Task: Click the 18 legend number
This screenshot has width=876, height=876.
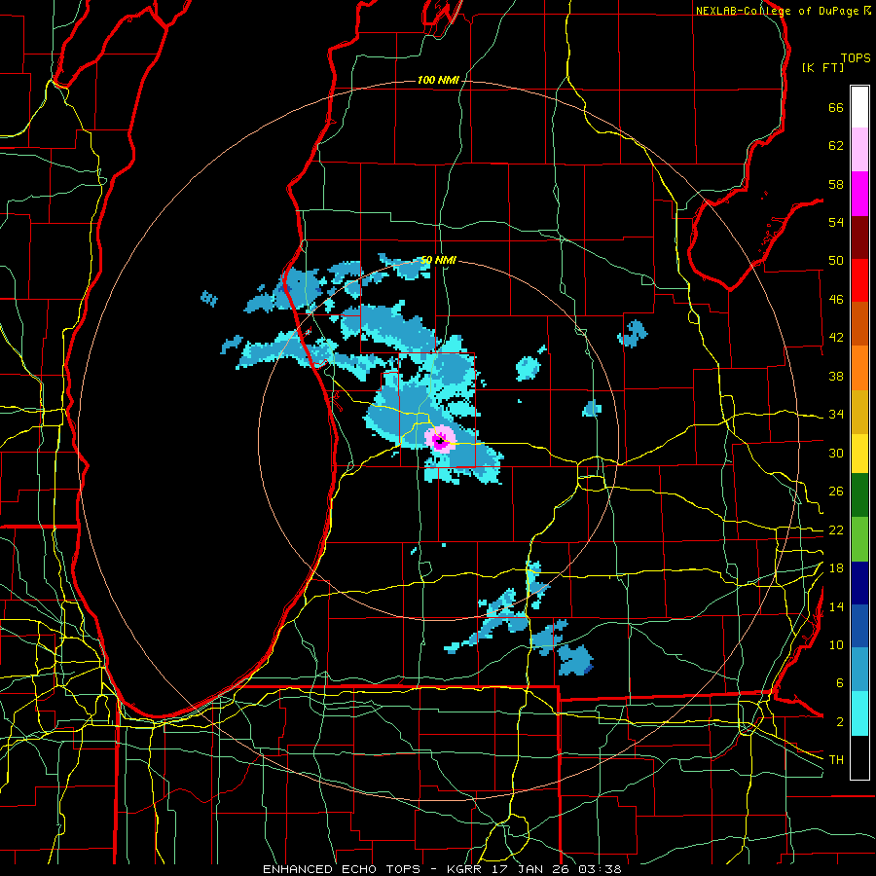Action: pos(836,568)
